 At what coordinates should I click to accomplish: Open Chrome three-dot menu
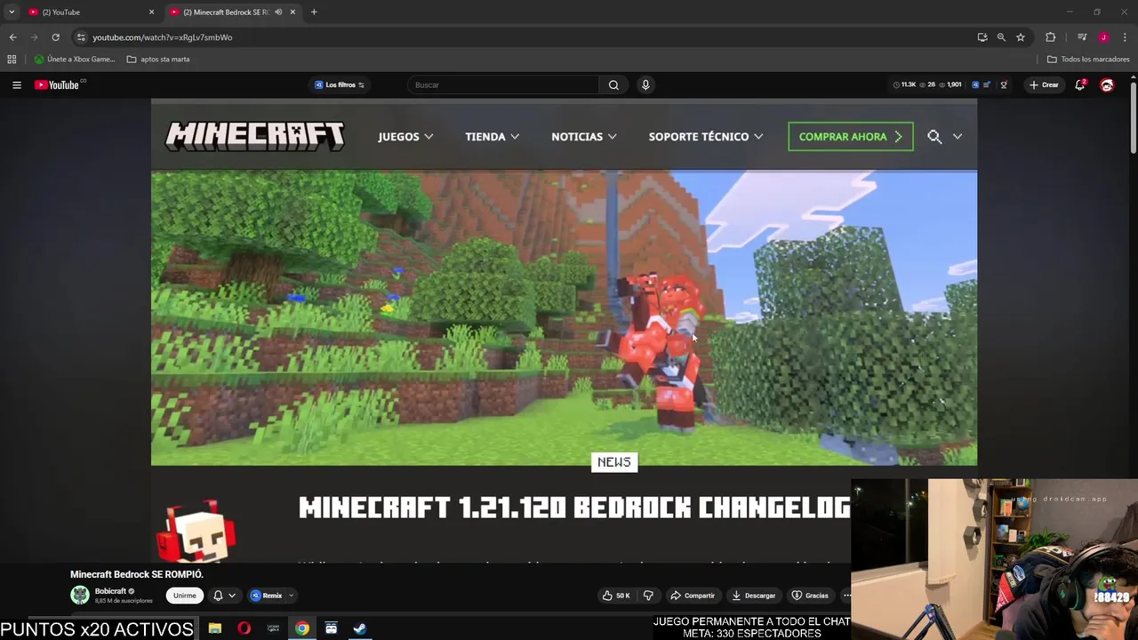coord(1125,37)
